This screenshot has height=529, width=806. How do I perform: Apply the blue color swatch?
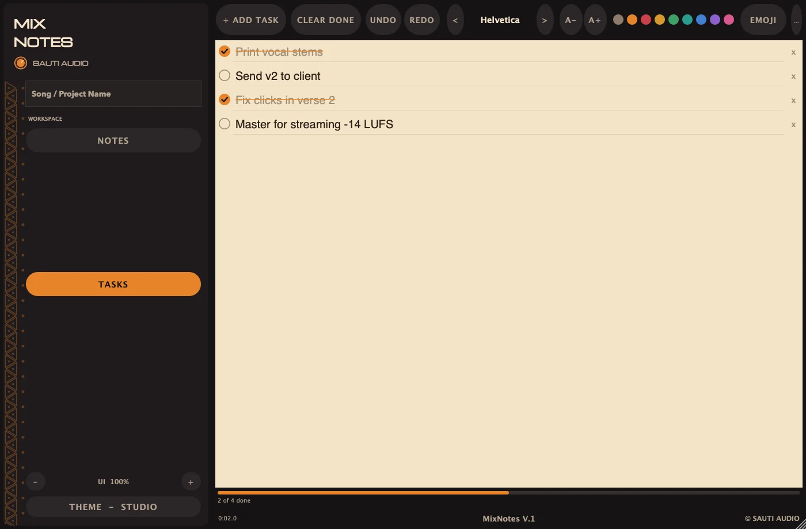pos(701,20)
